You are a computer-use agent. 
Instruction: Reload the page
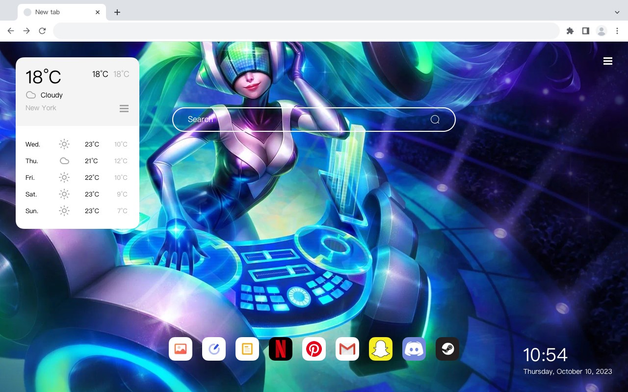click(x=42, y=31)
